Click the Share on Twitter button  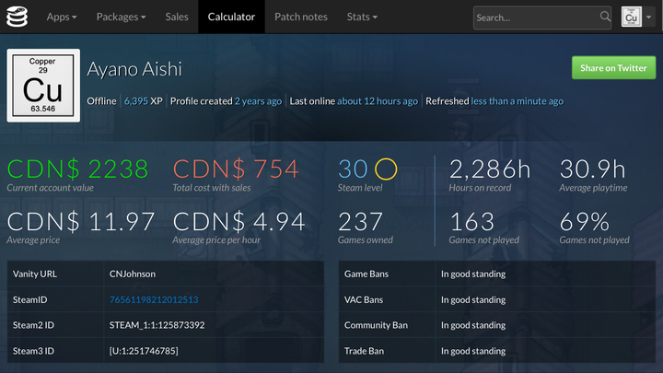tap(613, 67)
